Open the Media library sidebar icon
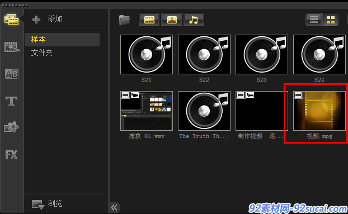This screenshot has width=348, height=214. coord(11,20)
